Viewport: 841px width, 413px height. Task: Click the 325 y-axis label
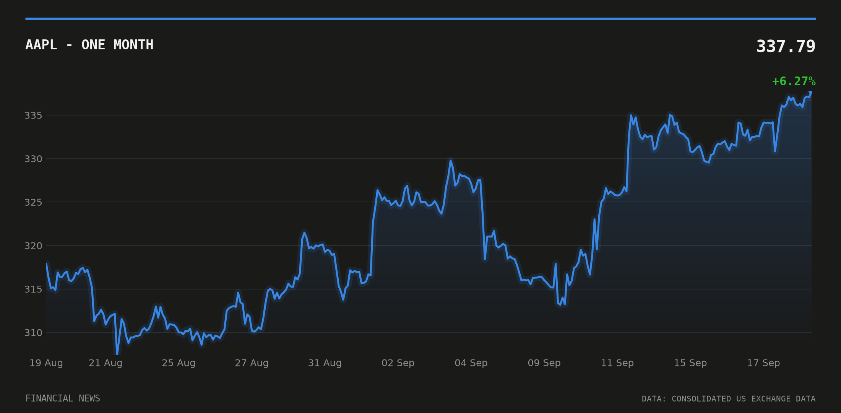pyautogui.click(x=33, y=202)
